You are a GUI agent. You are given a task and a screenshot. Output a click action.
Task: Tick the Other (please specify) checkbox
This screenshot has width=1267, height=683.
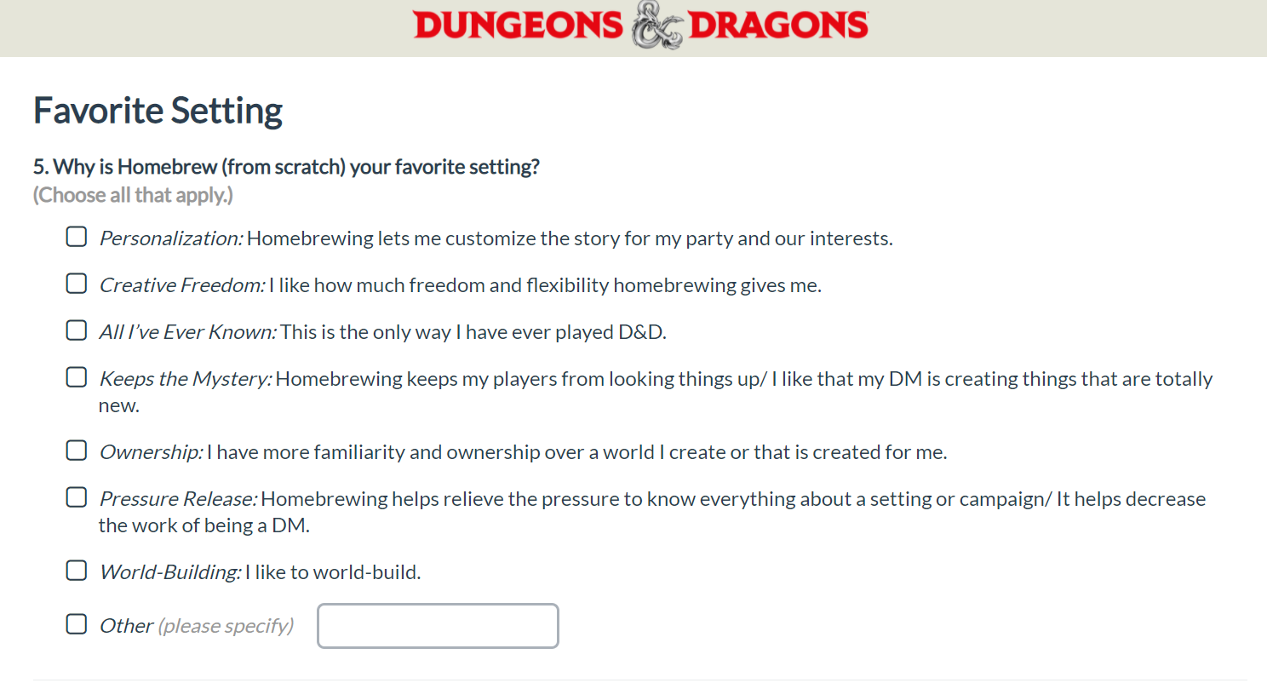click(77, 625)
